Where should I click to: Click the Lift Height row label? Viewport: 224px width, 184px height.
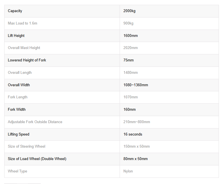tap(16, 36)
